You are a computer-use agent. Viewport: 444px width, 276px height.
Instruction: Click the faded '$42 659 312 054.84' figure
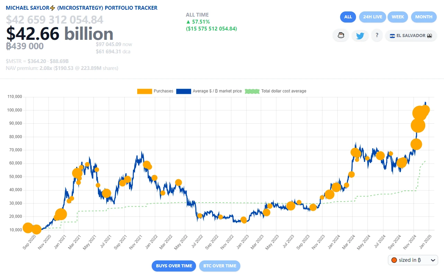pyautogui.click(x=55, y=20)
